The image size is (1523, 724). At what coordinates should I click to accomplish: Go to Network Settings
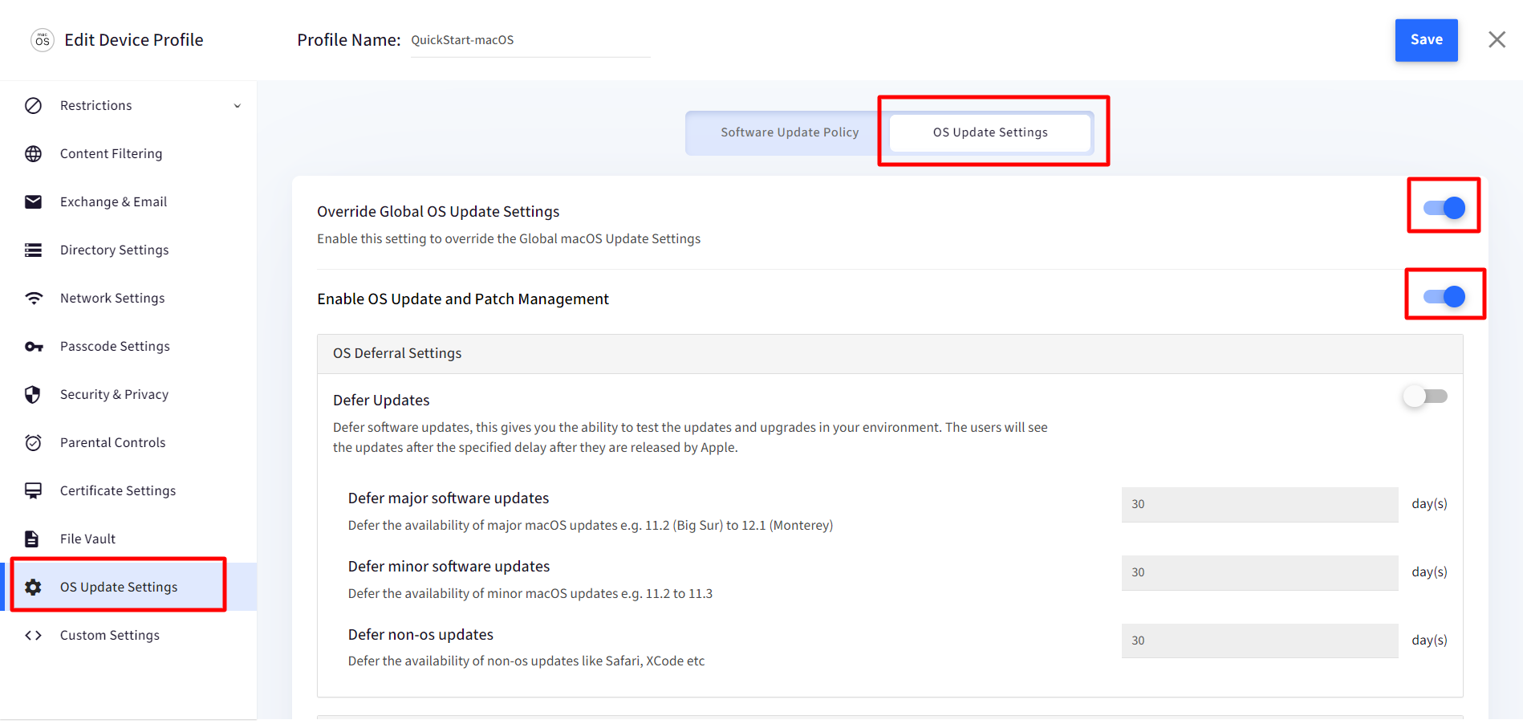128,298
